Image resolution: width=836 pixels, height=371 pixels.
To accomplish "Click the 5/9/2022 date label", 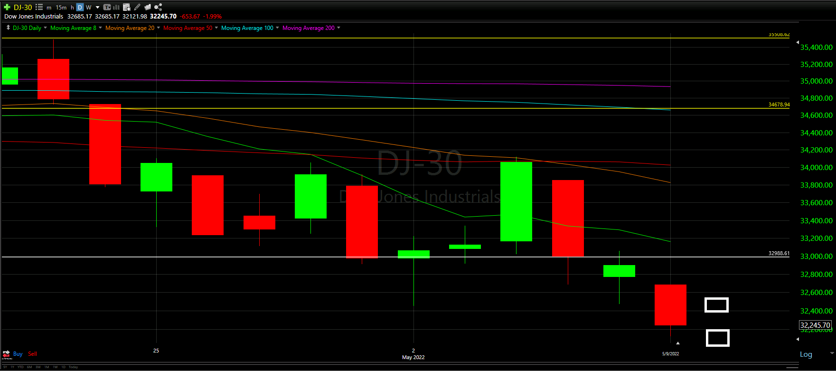I will (670, 354).
